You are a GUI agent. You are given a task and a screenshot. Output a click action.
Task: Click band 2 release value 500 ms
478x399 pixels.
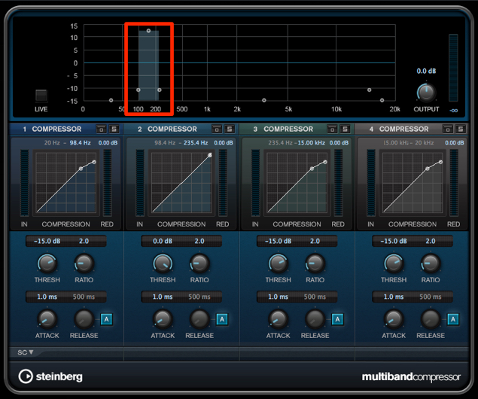click(x=199, y=297)
